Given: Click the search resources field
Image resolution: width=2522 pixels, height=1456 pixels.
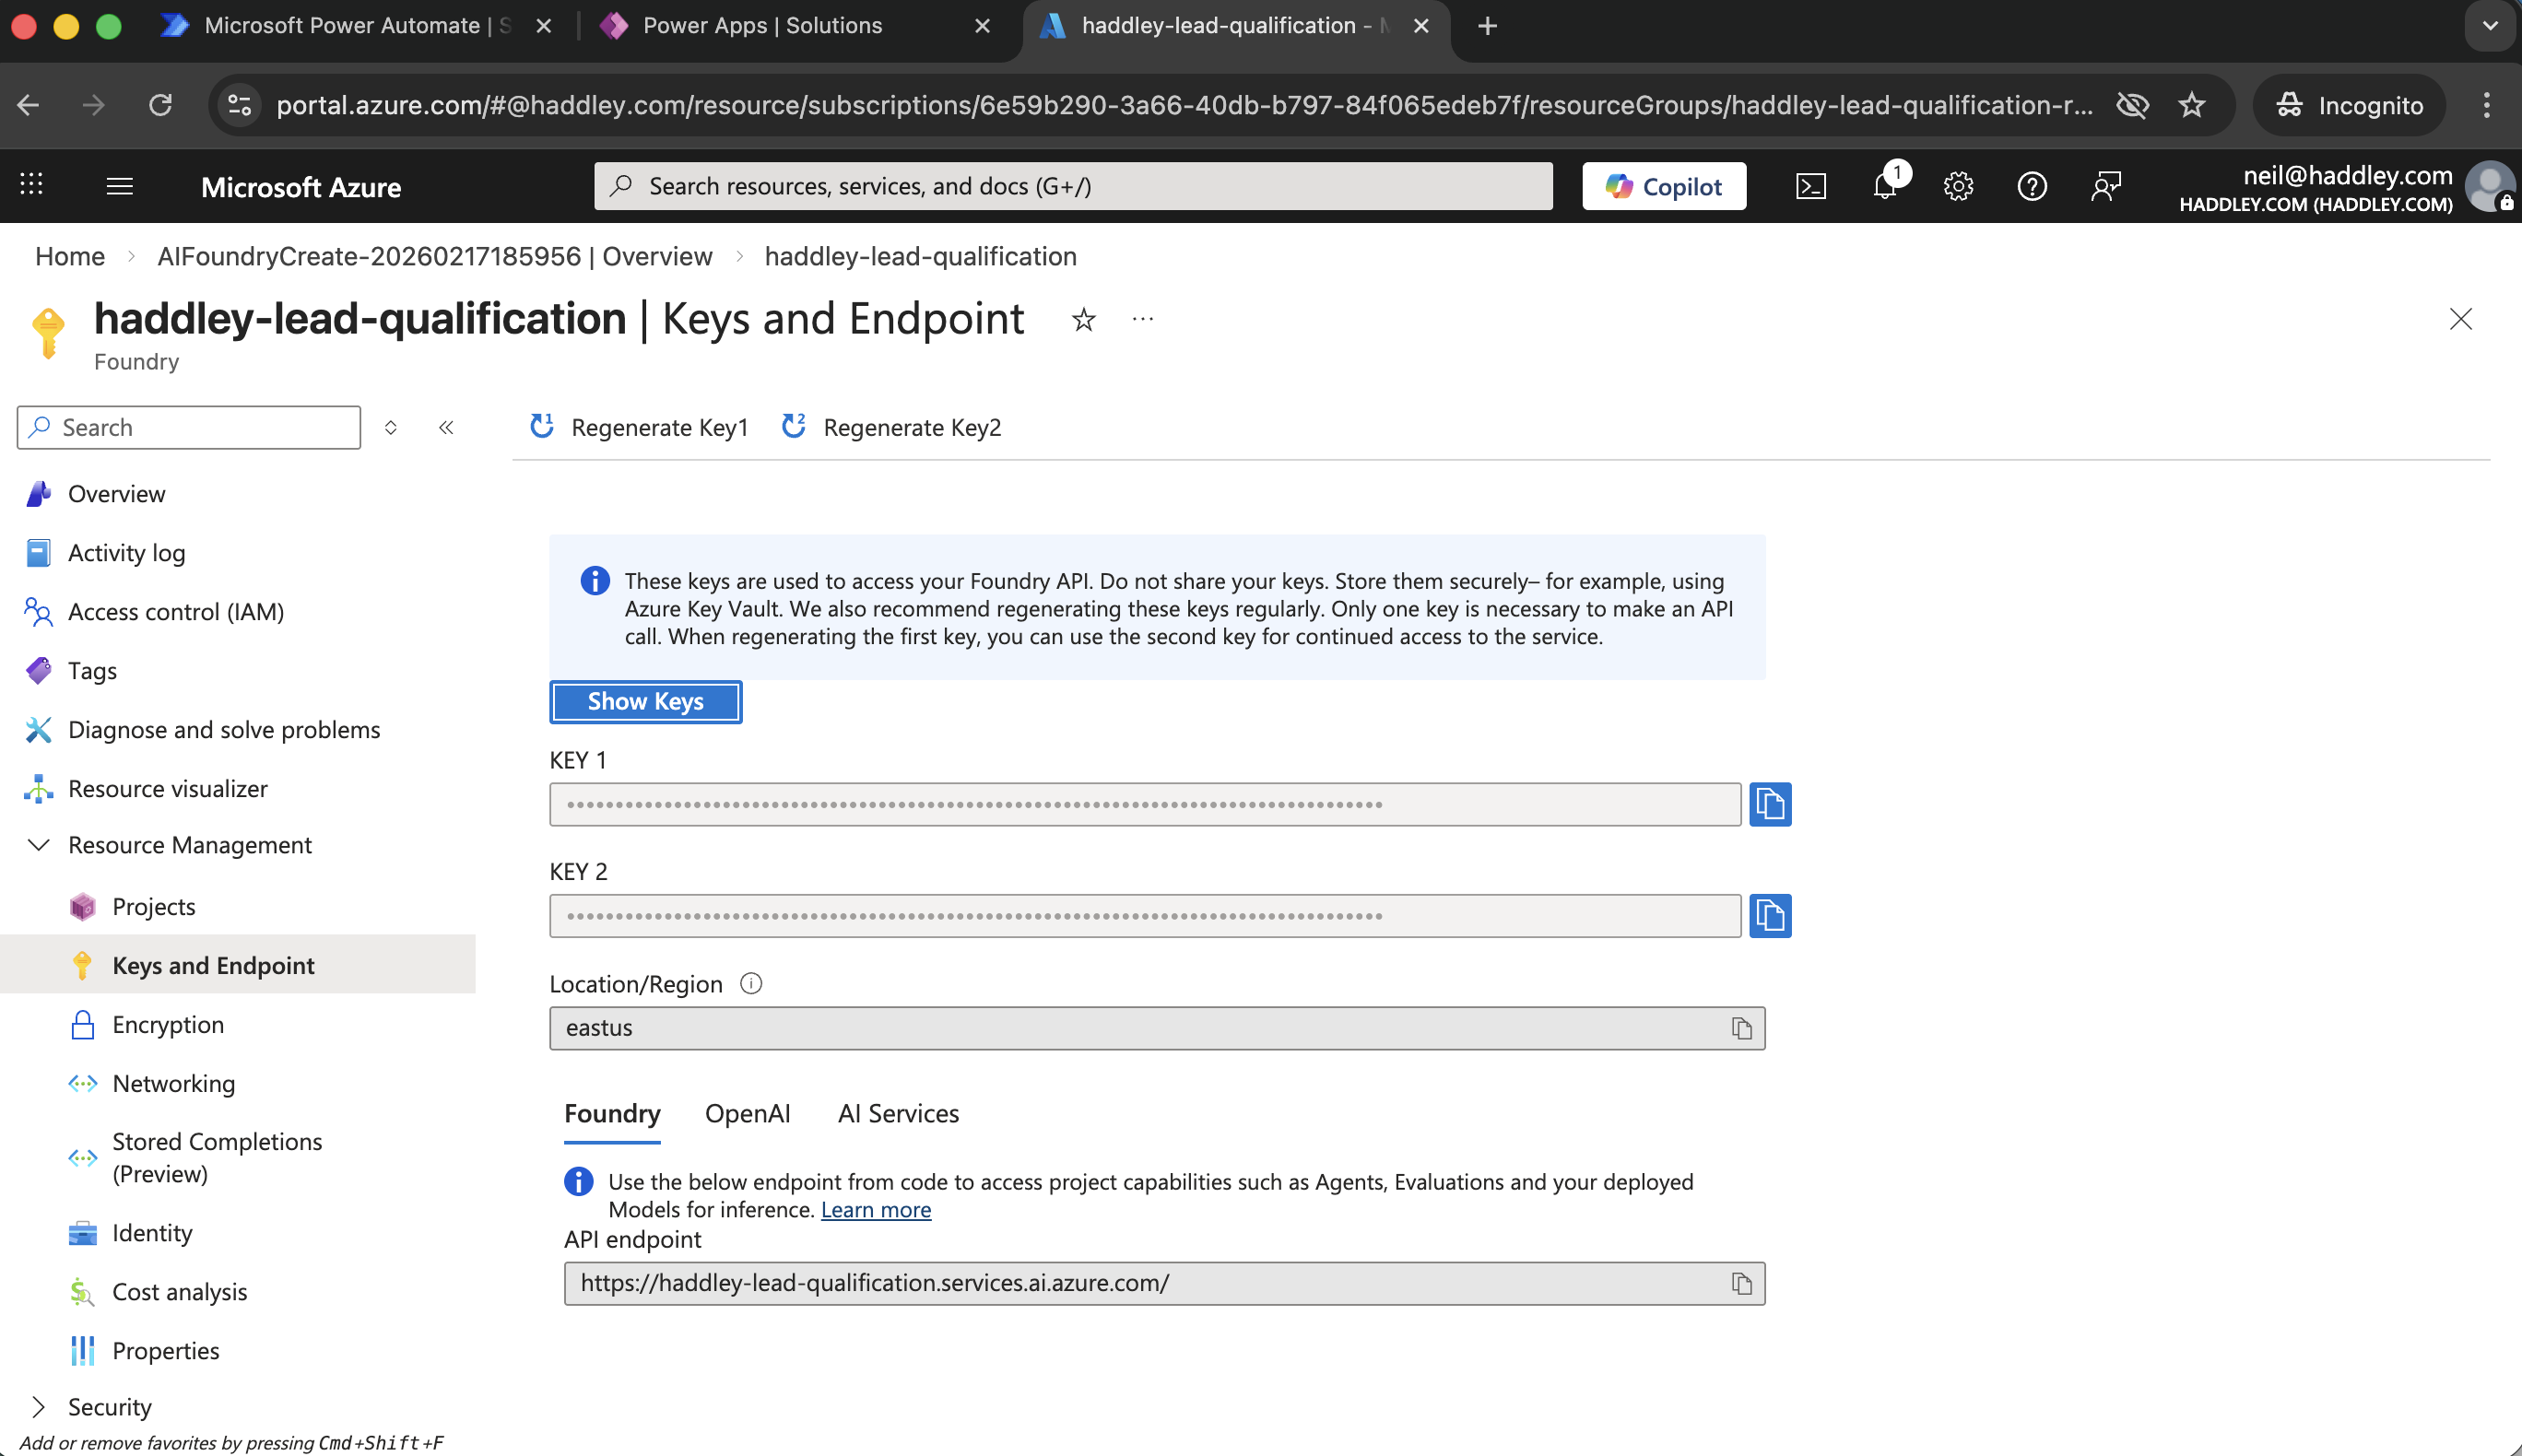Looking at the screenshot, I should click(1071, 185).
